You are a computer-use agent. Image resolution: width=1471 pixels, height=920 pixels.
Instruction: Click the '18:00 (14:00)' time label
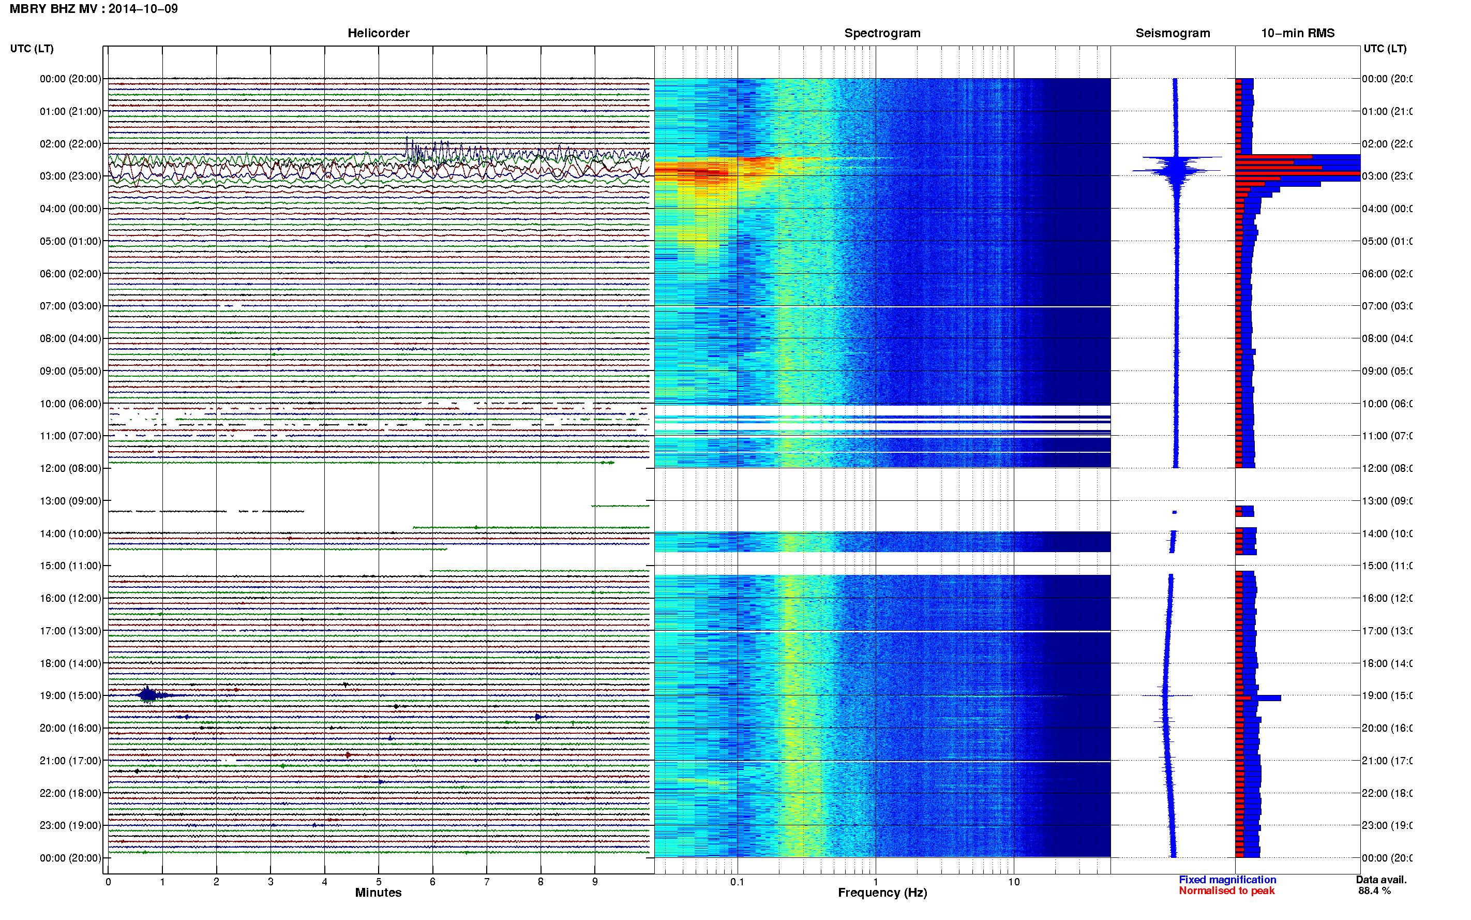click(70, 663)
